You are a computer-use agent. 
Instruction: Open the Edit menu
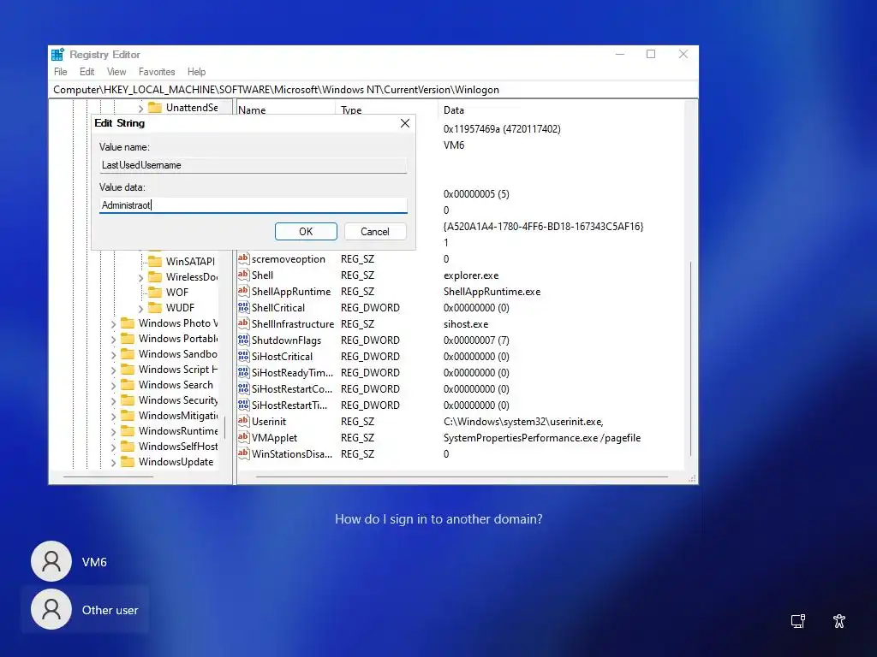87,72
